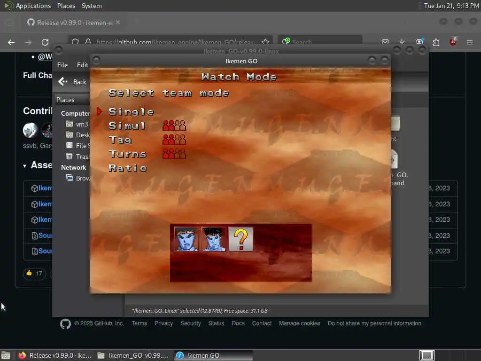
Task: Open the Applications menu
Action: (28, 6)
